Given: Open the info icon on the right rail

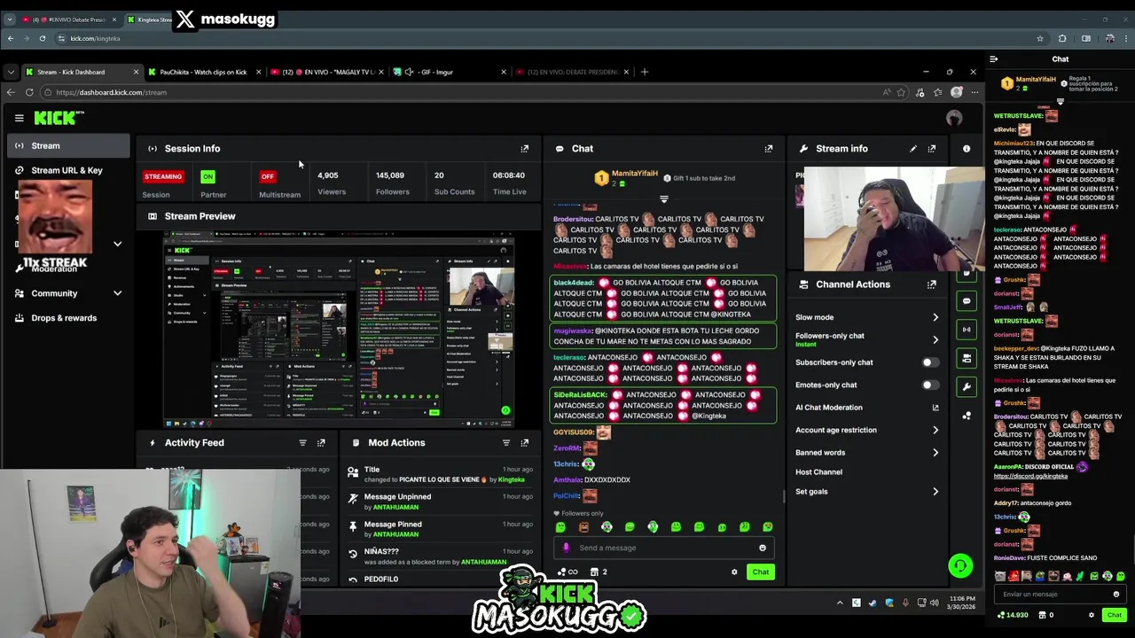Looking at the screenshot, I should click(967, 149).
